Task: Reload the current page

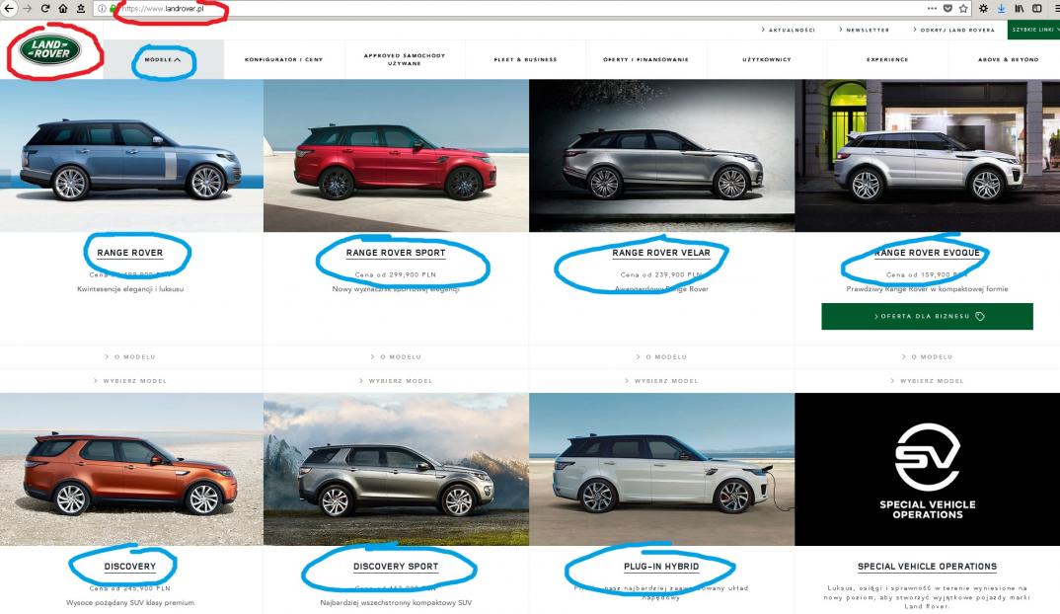Action: [x=45, y=8]
